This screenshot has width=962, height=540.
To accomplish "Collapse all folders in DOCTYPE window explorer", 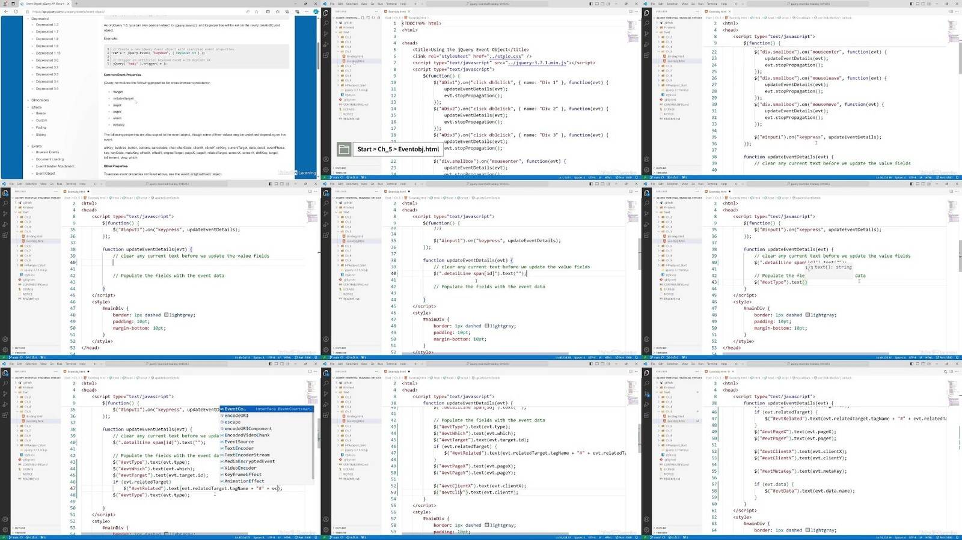I will (x=378, y=17).
